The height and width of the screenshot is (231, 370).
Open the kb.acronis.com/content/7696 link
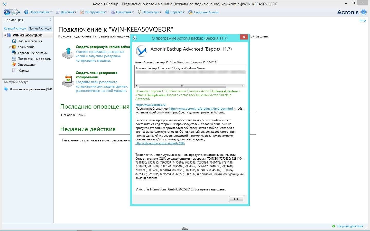click(x=160, y=143)
